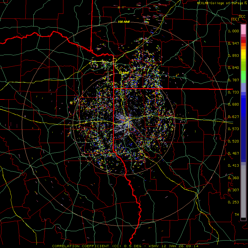248x248 pixels.
Task: Select the 0.787 scale value
Action: coord(233,80)
